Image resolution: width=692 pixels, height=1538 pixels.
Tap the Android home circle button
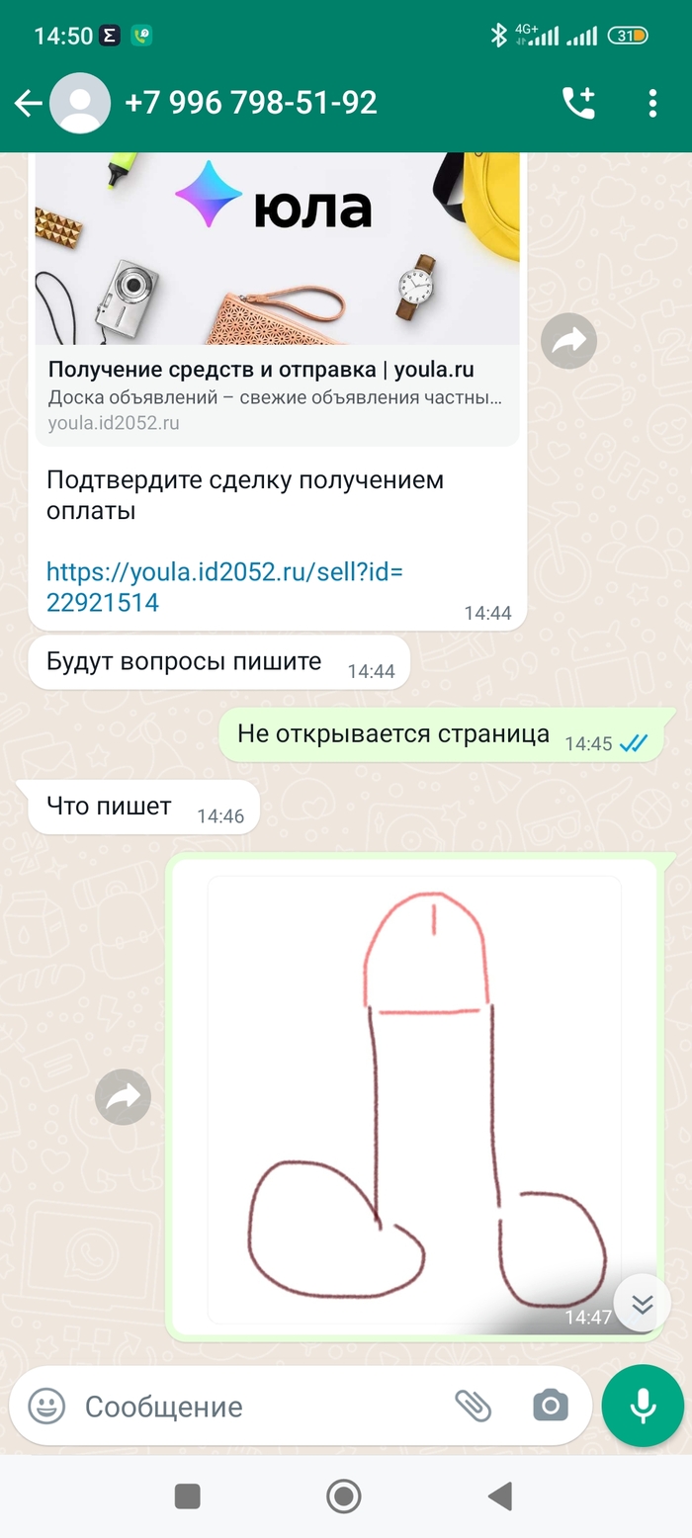tap(344, 1495)
